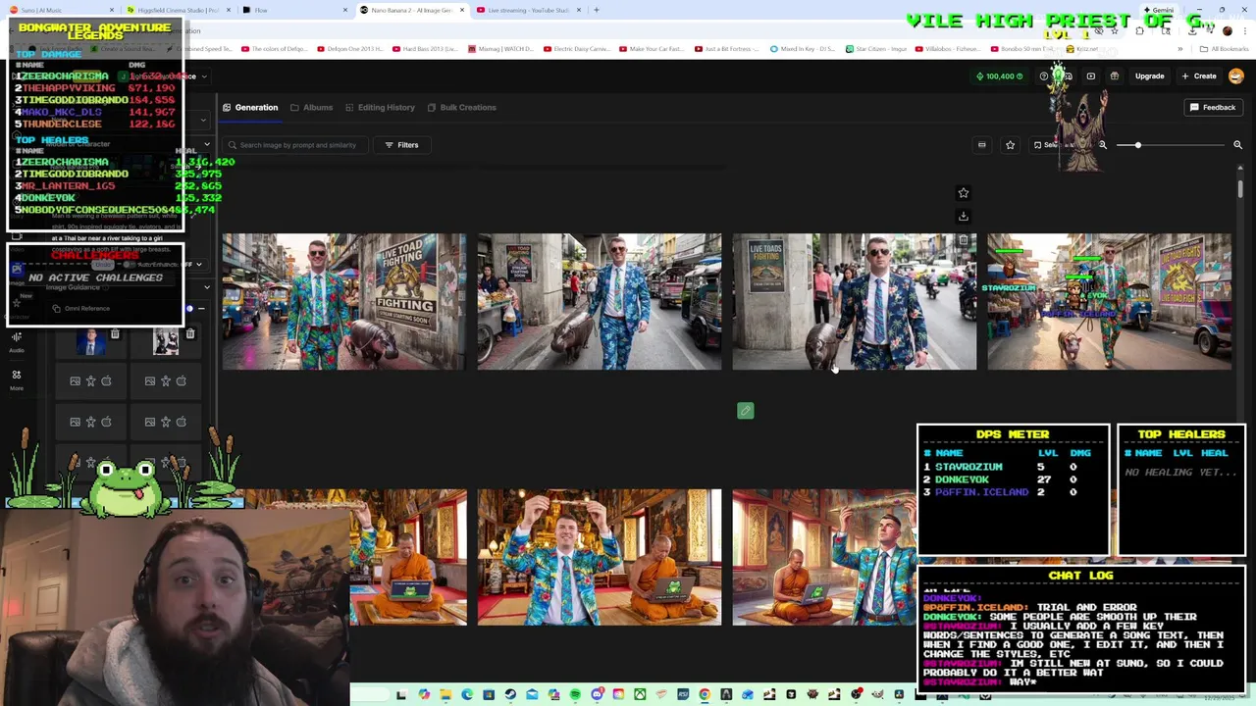The width and height of the screenshot is (1256, 706).
Task: Open the Mixed In Key bookmark
Action: click(x=804, y=48)
